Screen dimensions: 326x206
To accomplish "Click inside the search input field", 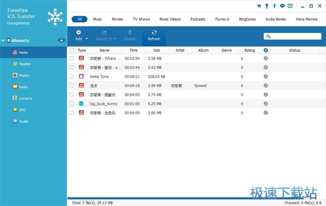I will tap(293, 37).
